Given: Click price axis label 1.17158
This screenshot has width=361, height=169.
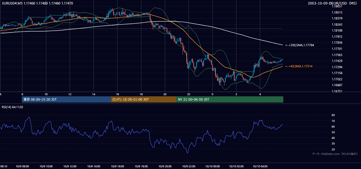Looking at the screenshot, I should [x=337, y=73].
